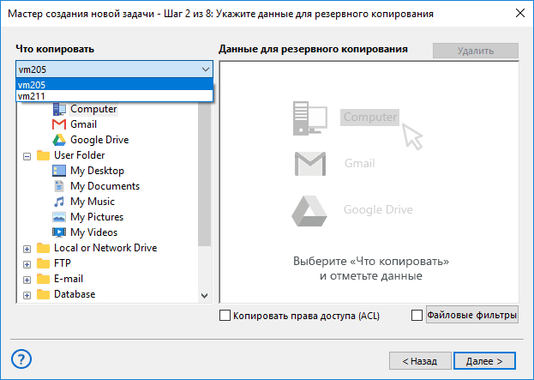Tick the file filters checkbox

417,316
